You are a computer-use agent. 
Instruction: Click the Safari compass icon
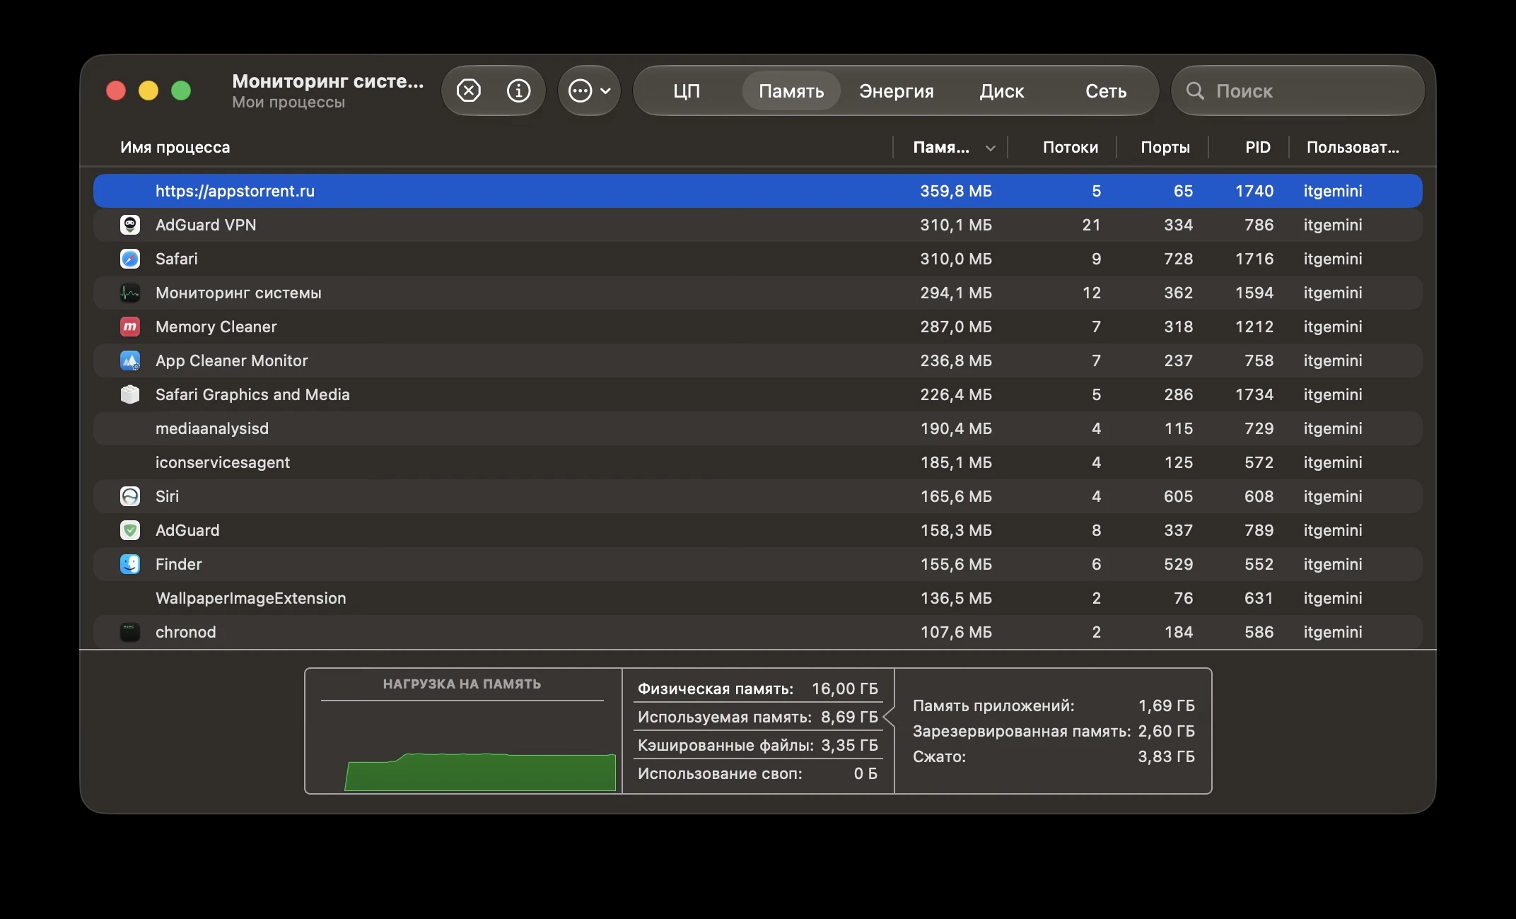point(130,259)
